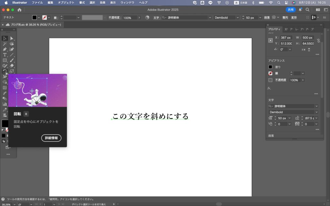Open Demibold style dropdown in Properties panel

[316, 112]
